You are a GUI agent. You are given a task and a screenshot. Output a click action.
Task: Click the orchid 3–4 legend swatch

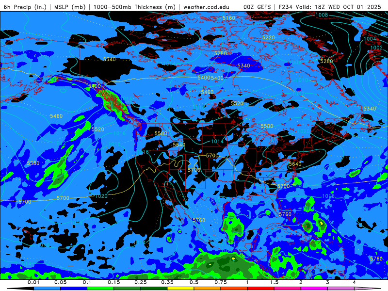341,289
